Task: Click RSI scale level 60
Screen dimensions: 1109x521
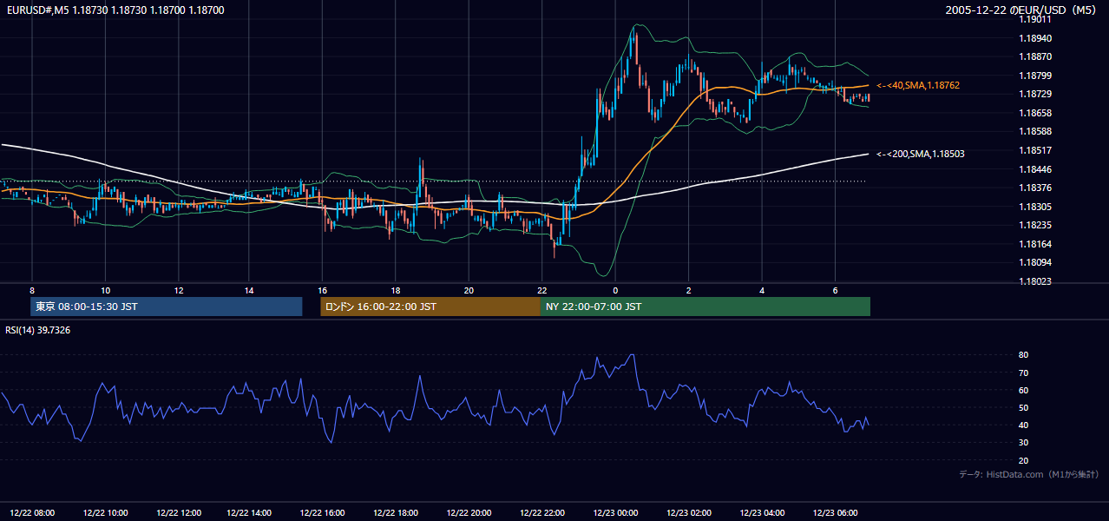Action: (1024, 390)
